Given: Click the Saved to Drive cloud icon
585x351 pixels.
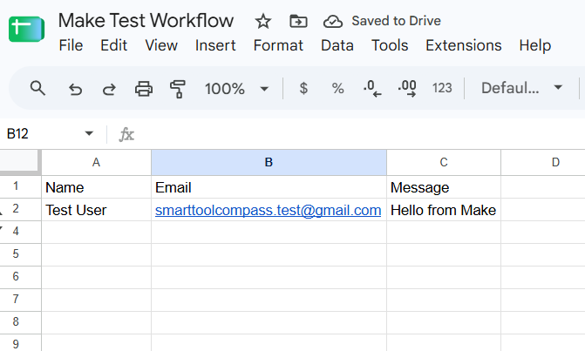Looking at the screenshot, I should pyautogui.click(x=333, y=22).
